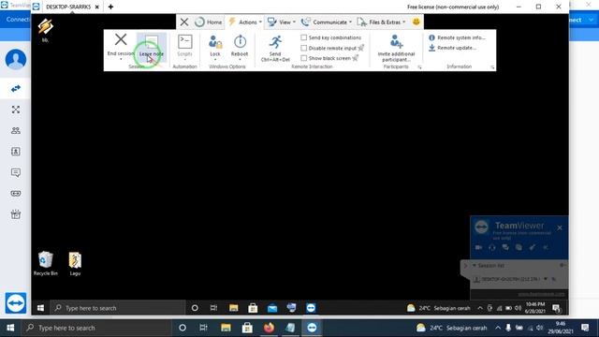Open local notification center icon

[585, 328]
